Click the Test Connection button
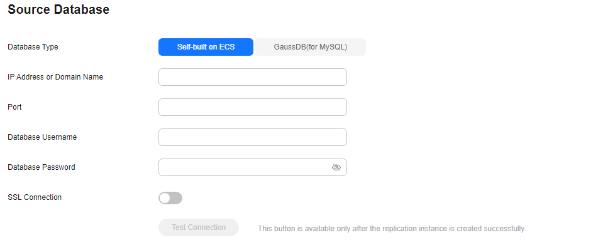Image resolution: width=603 pixels, height=245 pixels. pyautogui.click(x=199, y=227)
